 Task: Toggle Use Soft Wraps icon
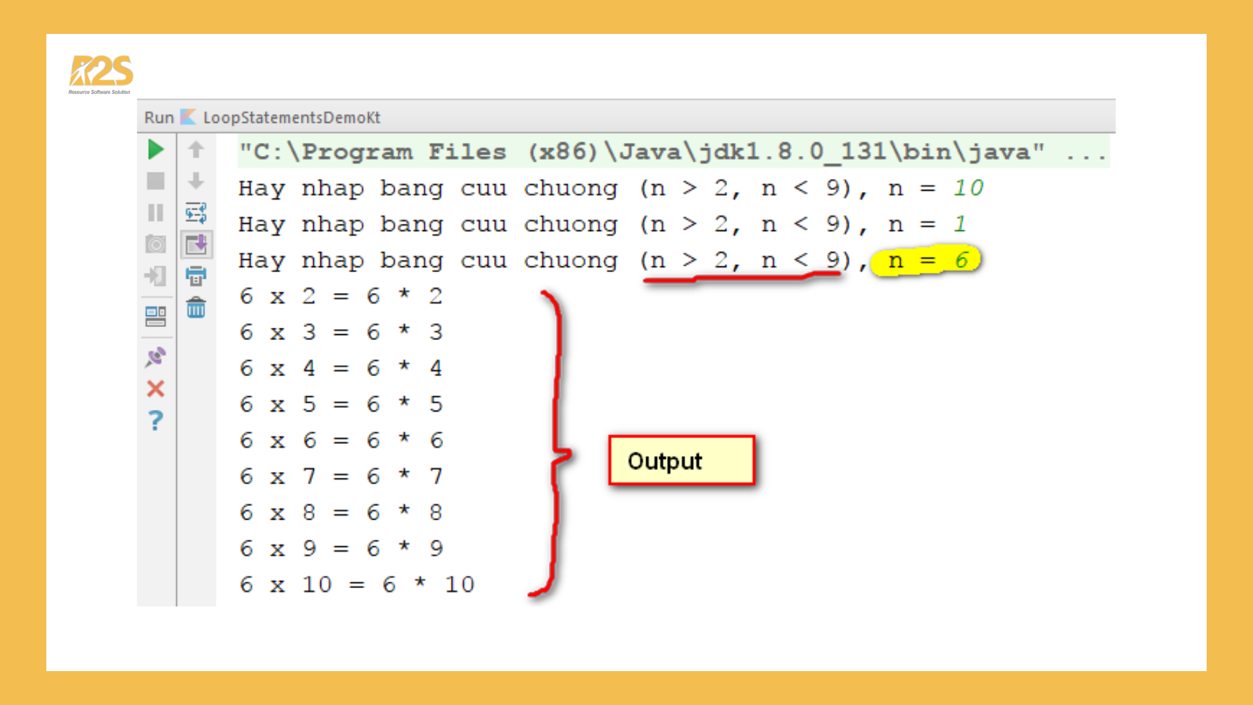click(x=196, y=213)
